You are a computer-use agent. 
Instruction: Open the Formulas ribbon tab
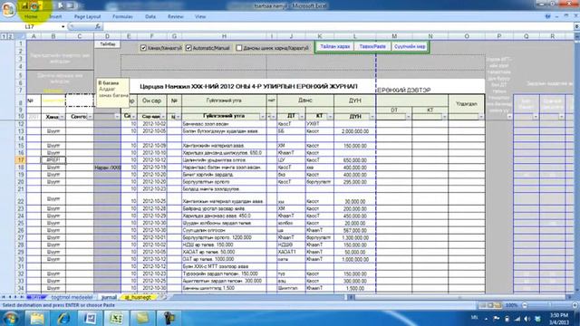pos(122,16)
